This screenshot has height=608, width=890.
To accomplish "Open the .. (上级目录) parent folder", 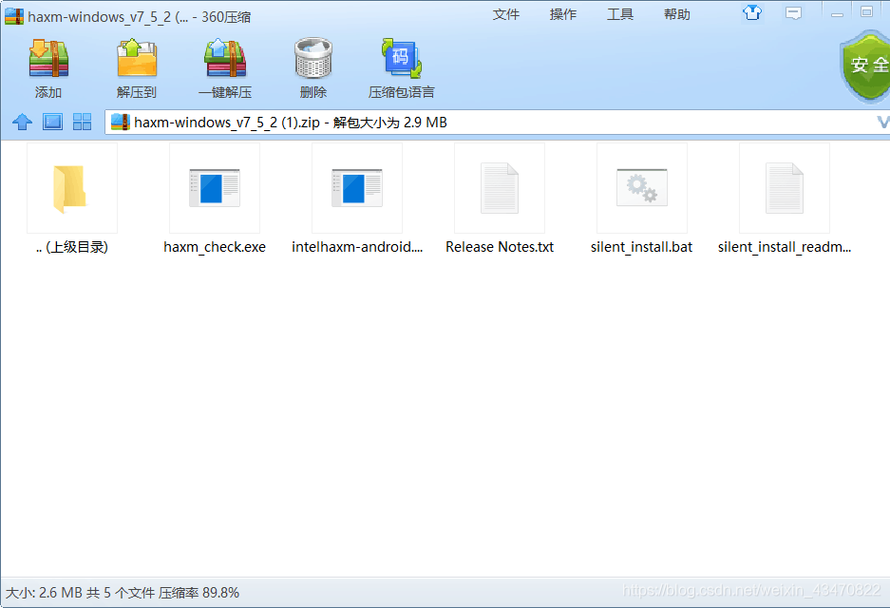I will pos(70,188).
